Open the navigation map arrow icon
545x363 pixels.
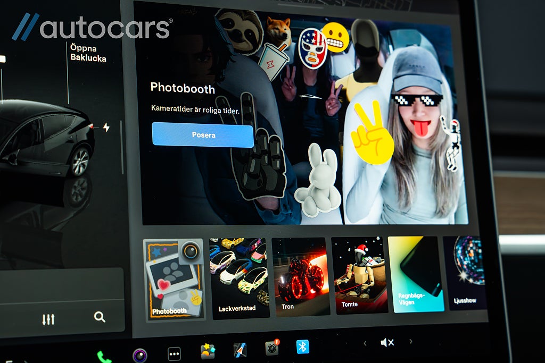(240, 350)
